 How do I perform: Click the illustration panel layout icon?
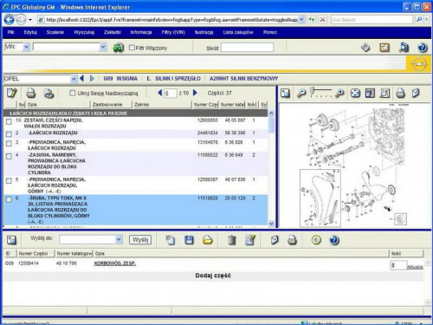[285, 93]
